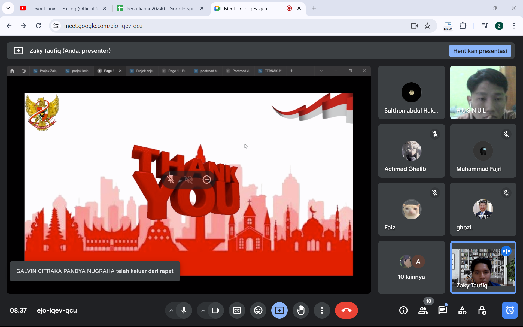Viewport: 523px width, 327px height.
Task: Toggle the camera on or off
Action: tap(216, 310)
